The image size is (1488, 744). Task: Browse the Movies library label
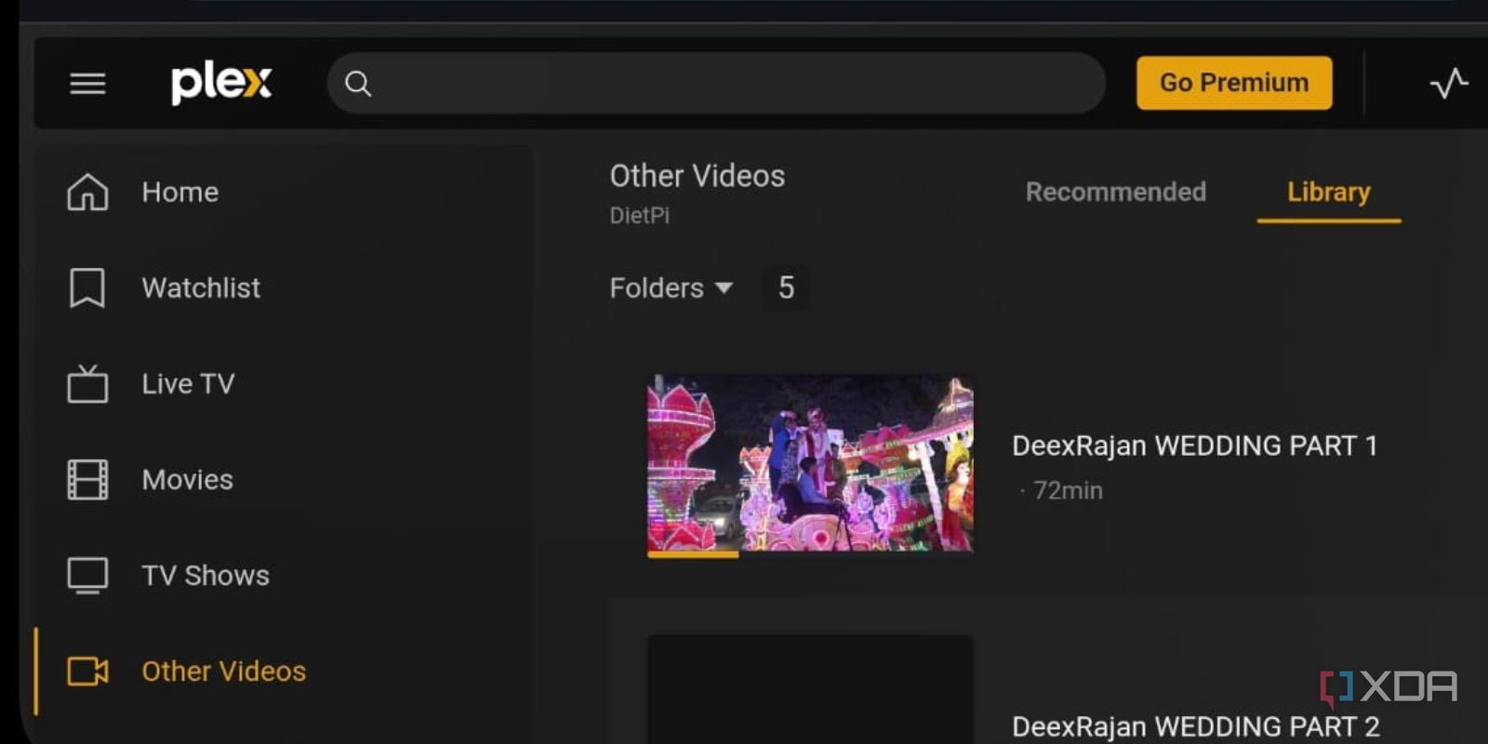click(x=188, y=480)
